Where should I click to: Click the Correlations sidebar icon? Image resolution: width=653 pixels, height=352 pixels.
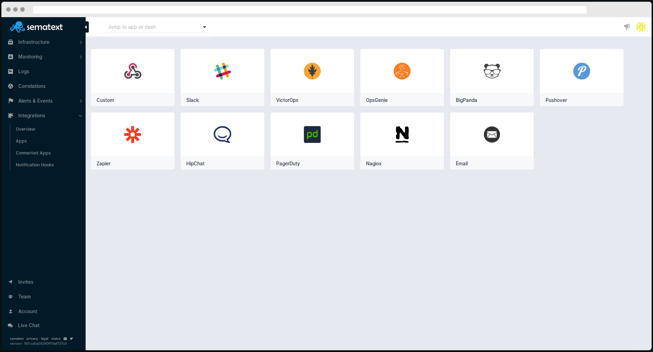tap(11, 86)
